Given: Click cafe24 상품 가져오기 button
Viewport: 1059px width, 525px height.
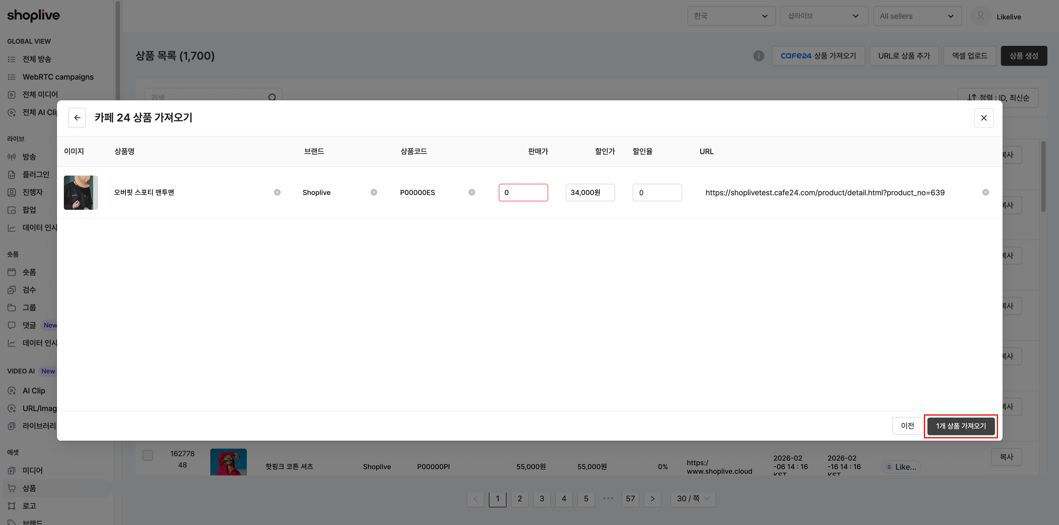Looking at the screenshot, I should click(818, 56).
